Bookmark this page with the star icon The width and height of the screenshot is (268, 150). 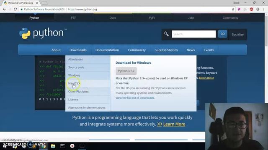coord(233,9)
